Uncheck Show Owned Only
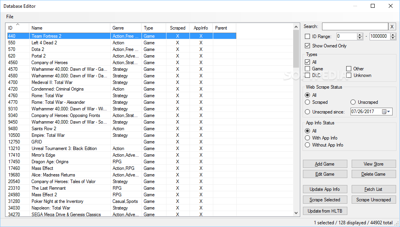The height and width of the screenshot is (227, 400). pos(307,46)
